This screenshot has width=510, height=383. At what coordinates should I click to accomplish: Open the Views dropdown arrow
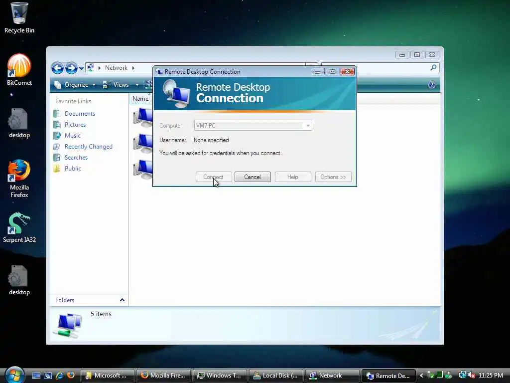click(137, 85)
